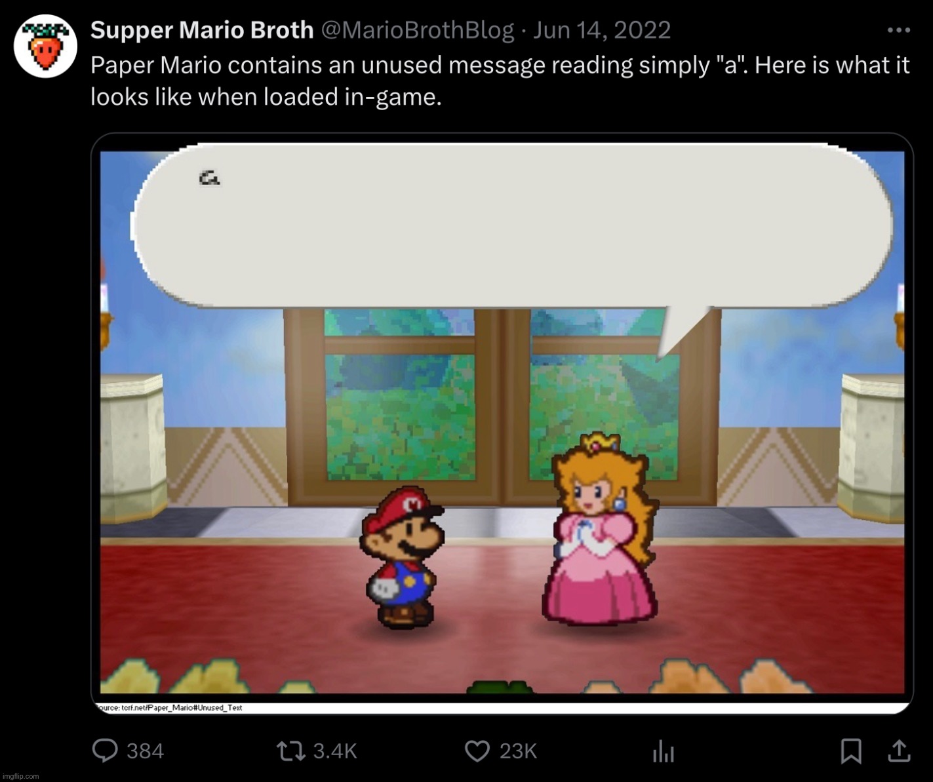Click the 3.4K retweet count

pyautogui.click(x=335, y=751)
